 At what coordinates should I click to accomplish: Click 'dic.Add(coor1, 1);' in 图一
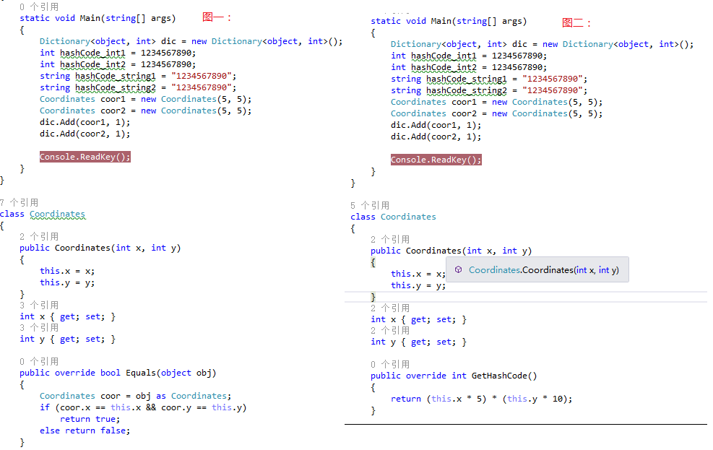pos(85,122)
